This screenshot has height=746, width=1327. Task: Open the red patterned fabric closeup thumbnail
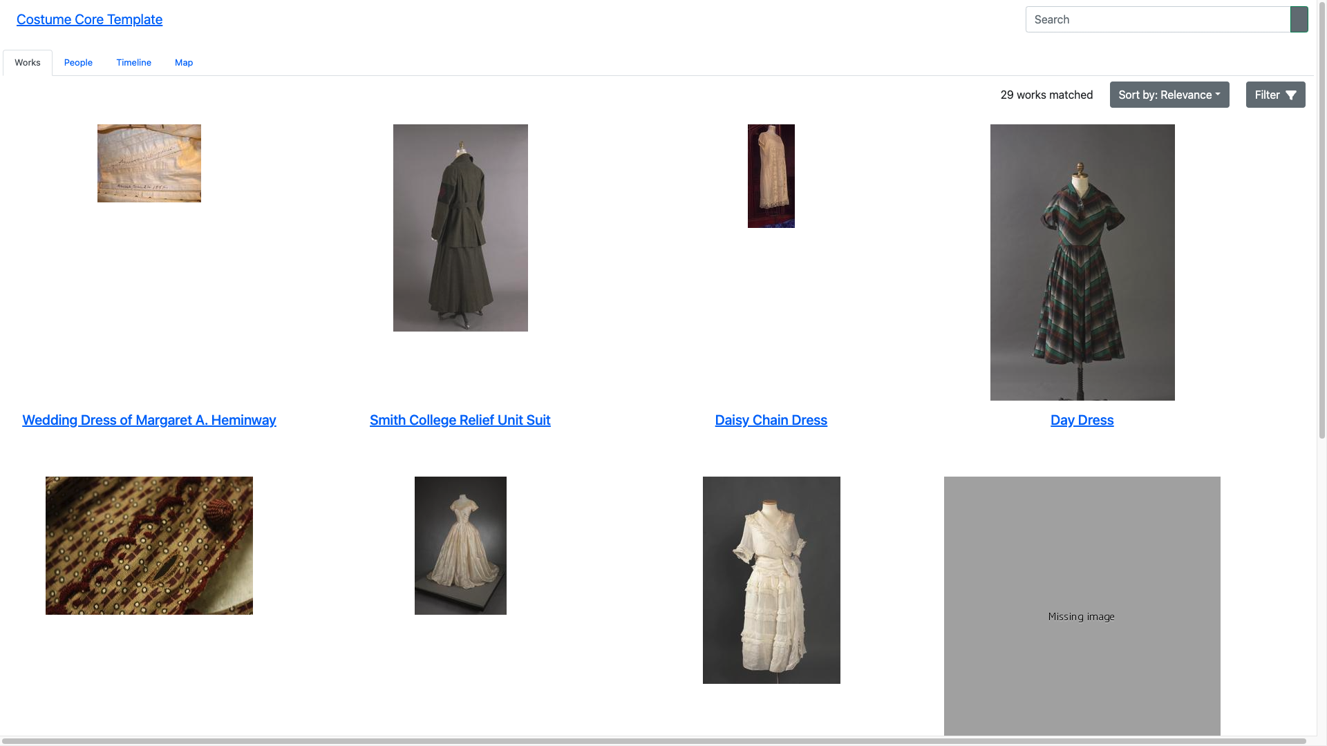pyautogui.click(x=149, y=546)
